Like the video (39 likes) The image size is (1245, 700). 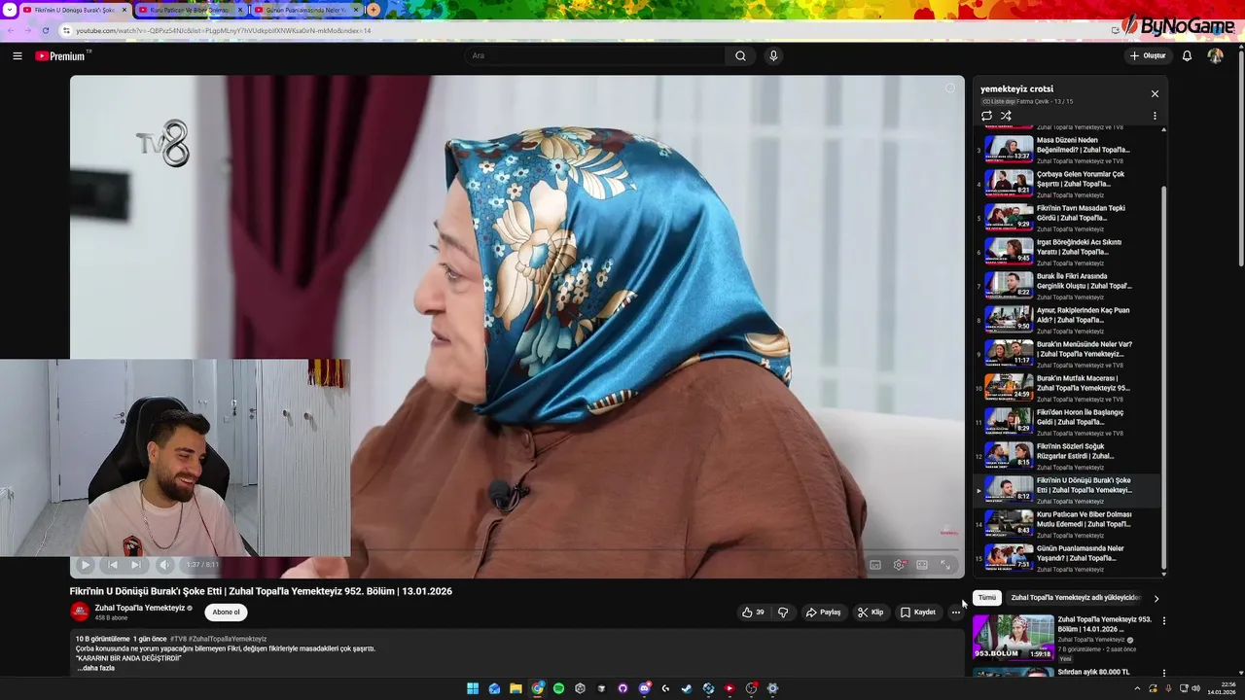point(753,612)
